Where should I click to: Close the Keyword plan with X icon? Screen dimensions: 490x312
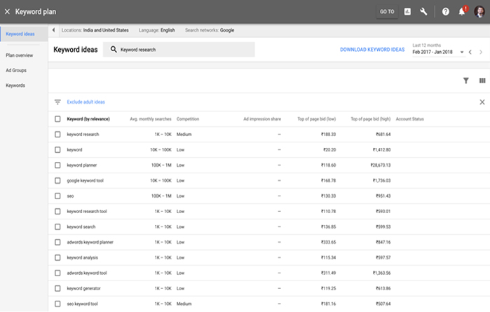point(7,12)
